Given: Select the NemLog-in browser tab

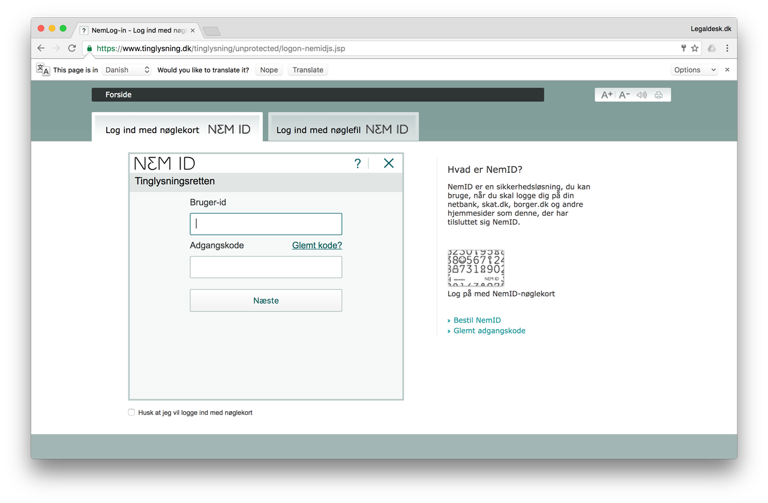Looking at the screenshot, I should point(139,30).
